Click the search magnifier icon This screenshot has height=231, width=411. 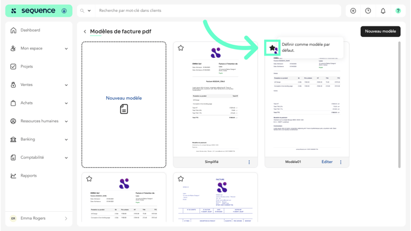(x=82, y=11)
